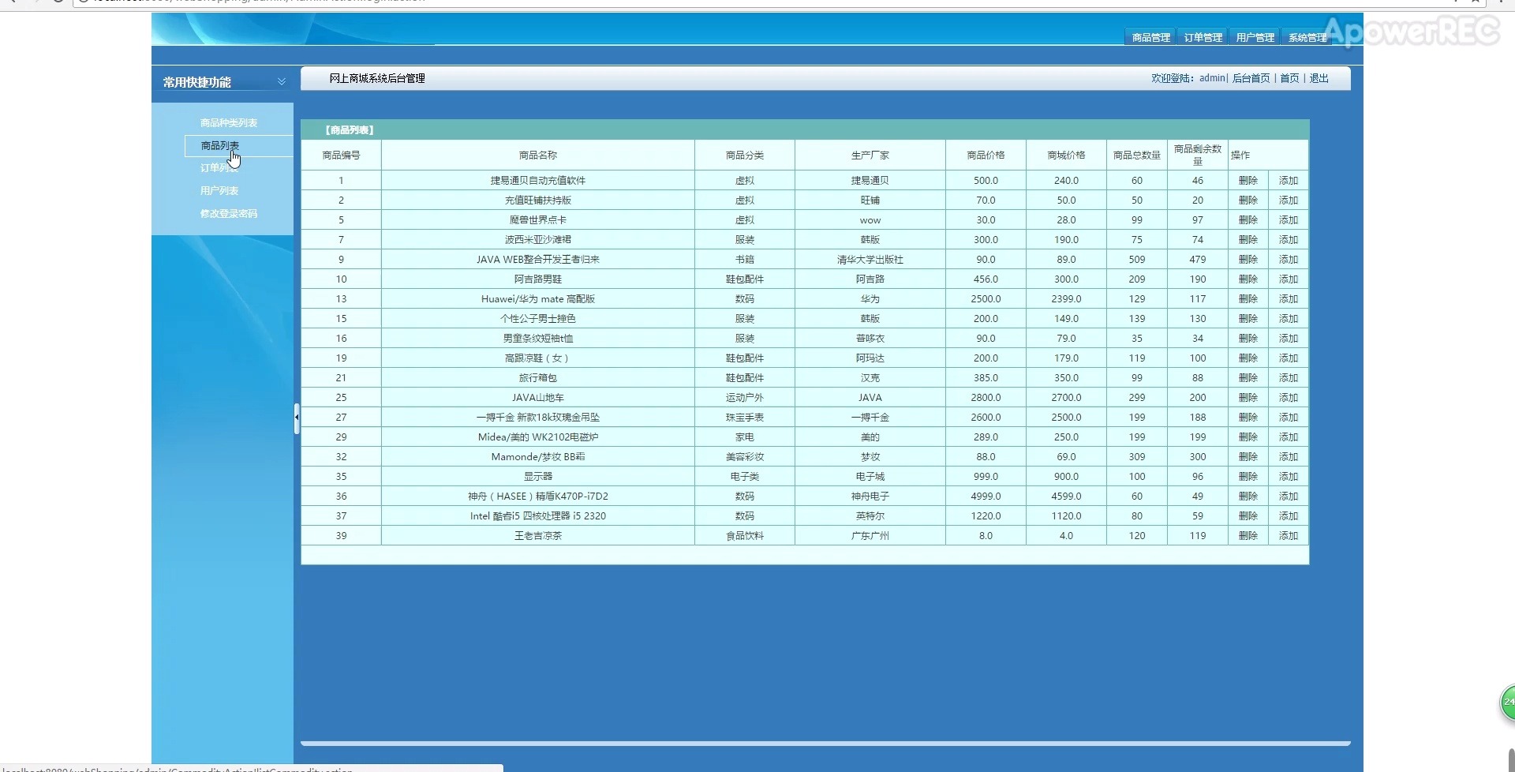Image resolution: width=1515 pixels, height=772 pixels.
Task: Add stock for 魔兽世界点卡
Action: pos(1289,219)
